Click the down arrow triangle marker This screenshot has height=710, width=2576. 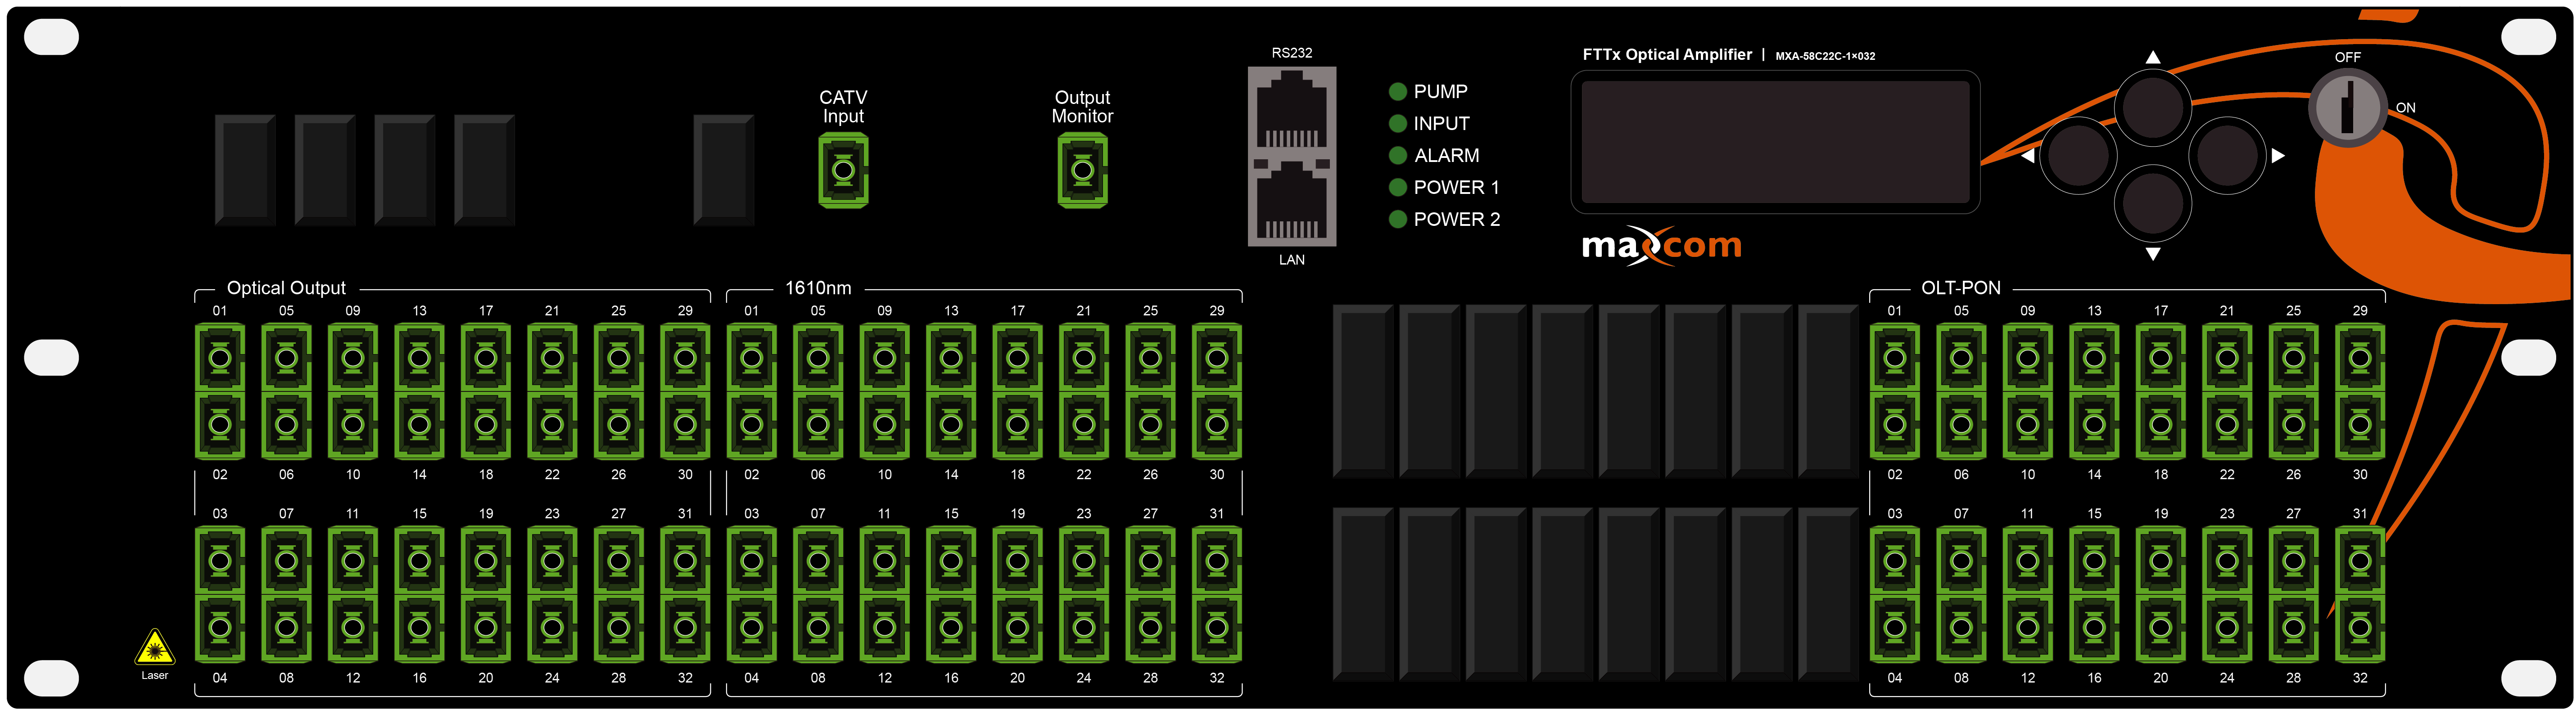coord(2153,254)
